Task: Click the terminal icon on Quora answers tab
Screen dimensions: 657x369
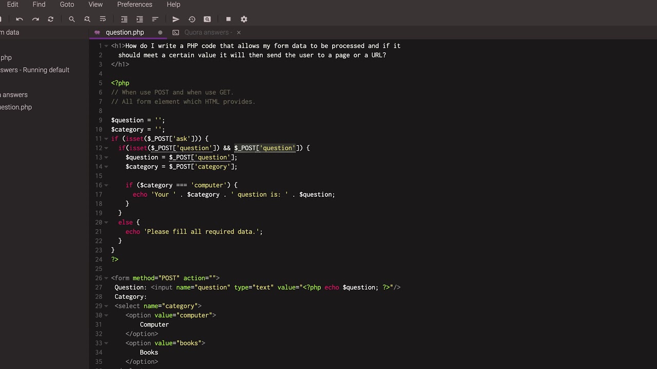Action: (176, 32)
